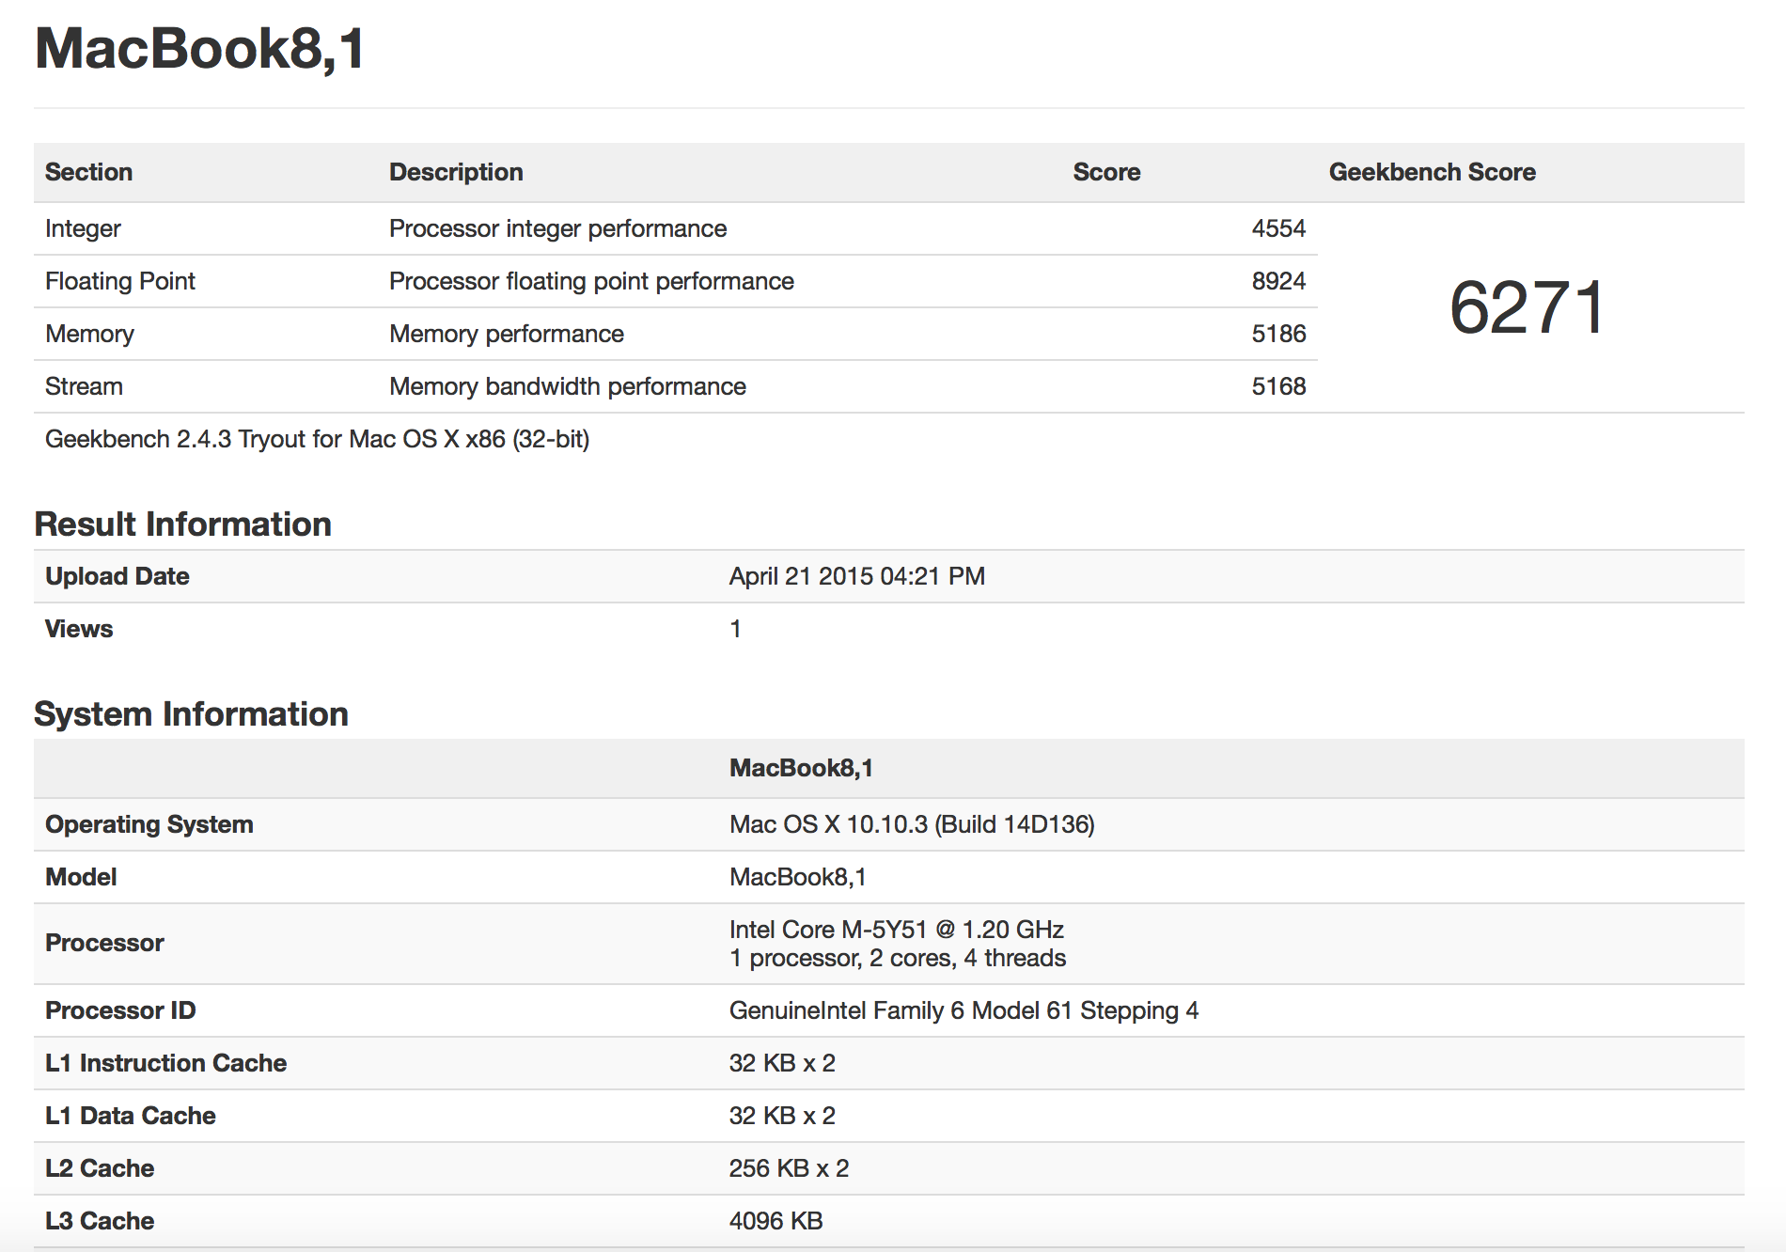The height and width of the screenshot is (1252, 1786).
Task: Click the System Information heading
Action: 191,713
